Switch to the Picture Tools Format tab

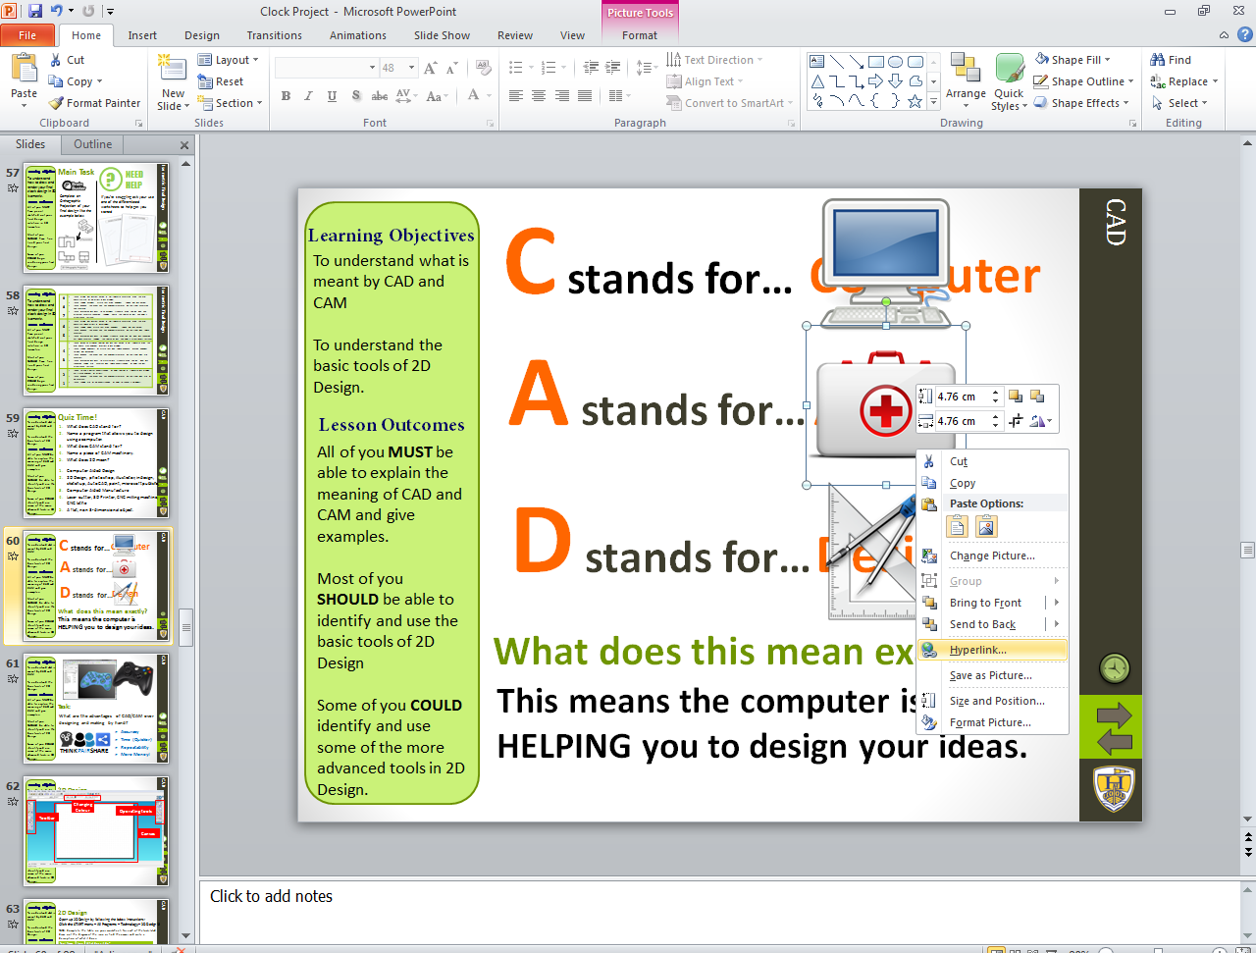click(x=640, y=35)
